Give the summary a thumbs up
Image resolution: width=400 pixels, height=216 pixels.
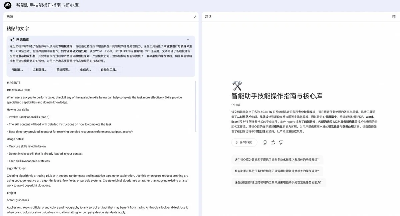coord(273,142)
